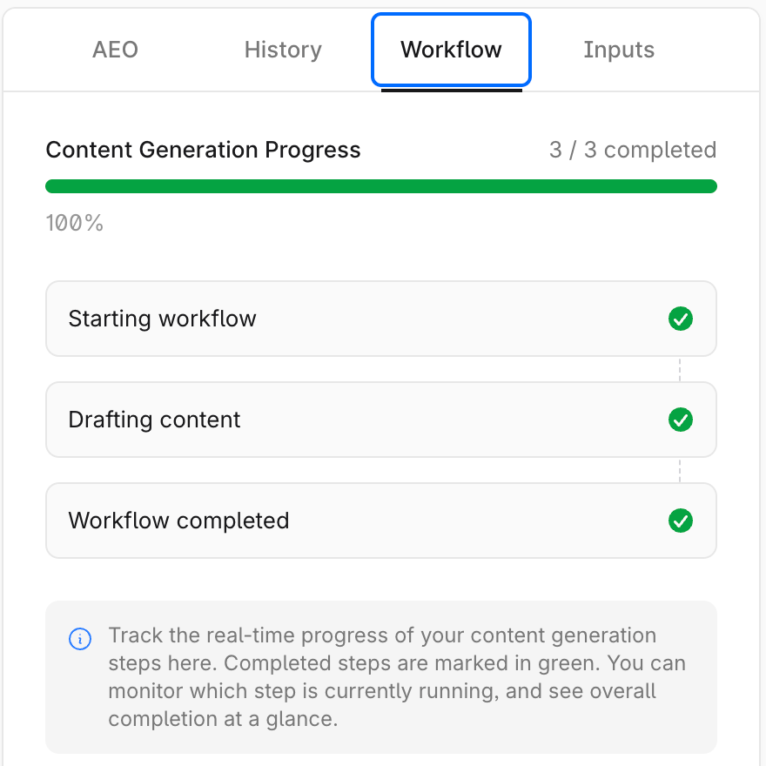Go to the Inputs tab
766x766 pixels.
coord(619,50)
